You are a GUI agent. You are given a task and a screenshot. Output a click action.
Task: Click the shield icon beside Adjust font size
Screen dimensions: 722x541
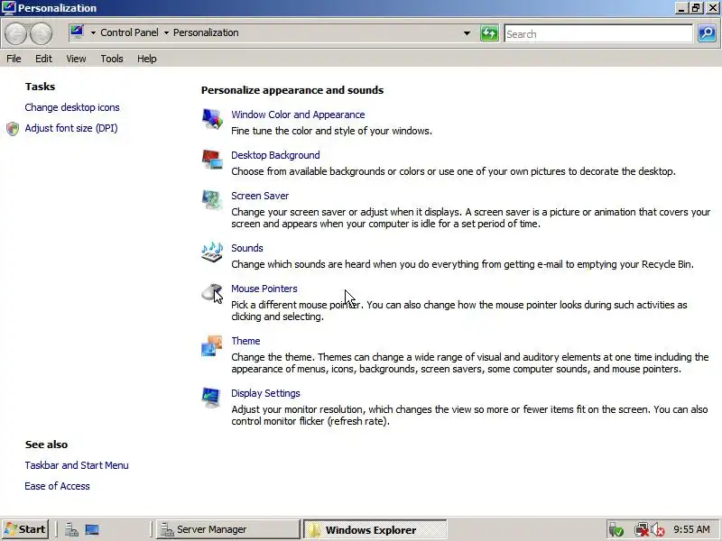[x=13, y=128]
